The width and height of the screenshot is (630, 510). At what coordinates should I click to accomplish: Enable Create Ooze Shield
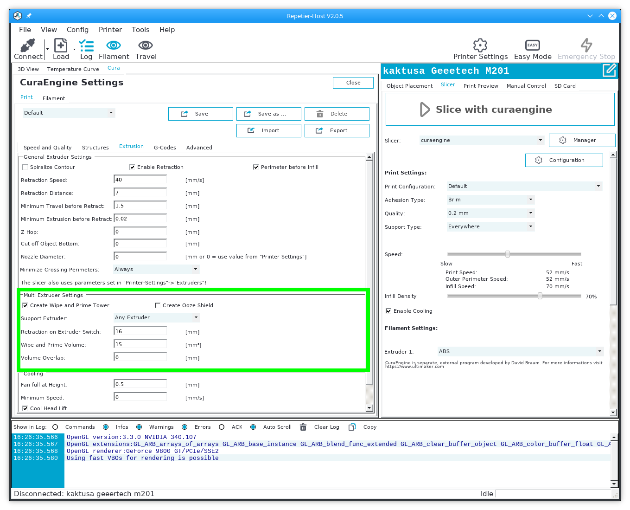158,305
